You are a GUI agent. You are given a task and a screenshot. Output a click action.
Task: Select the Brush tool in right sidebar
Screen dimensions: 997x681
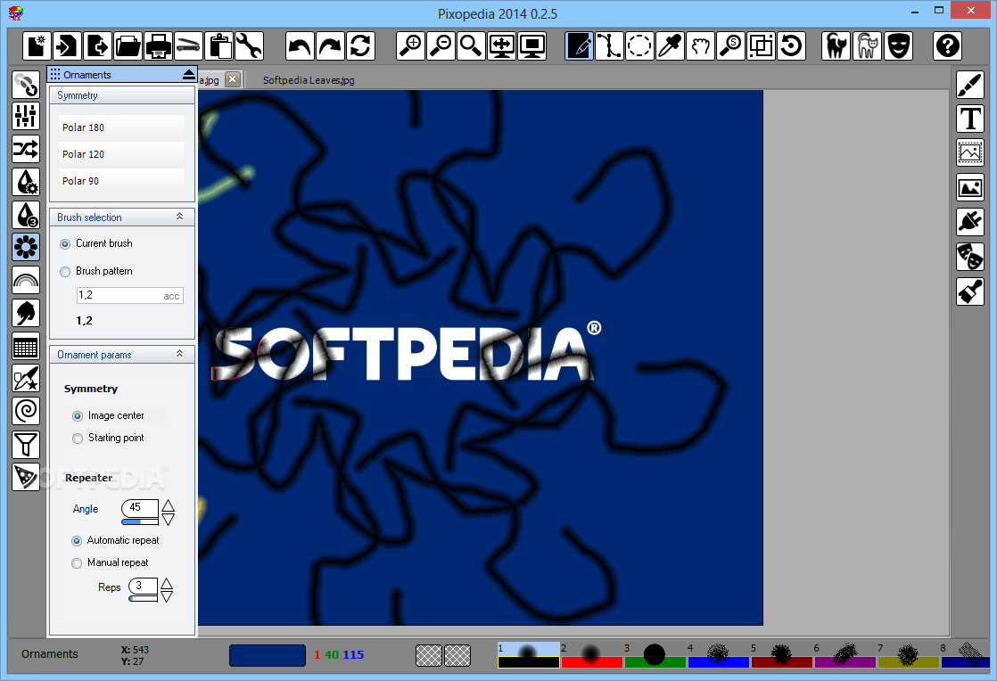tap(970, 85)
